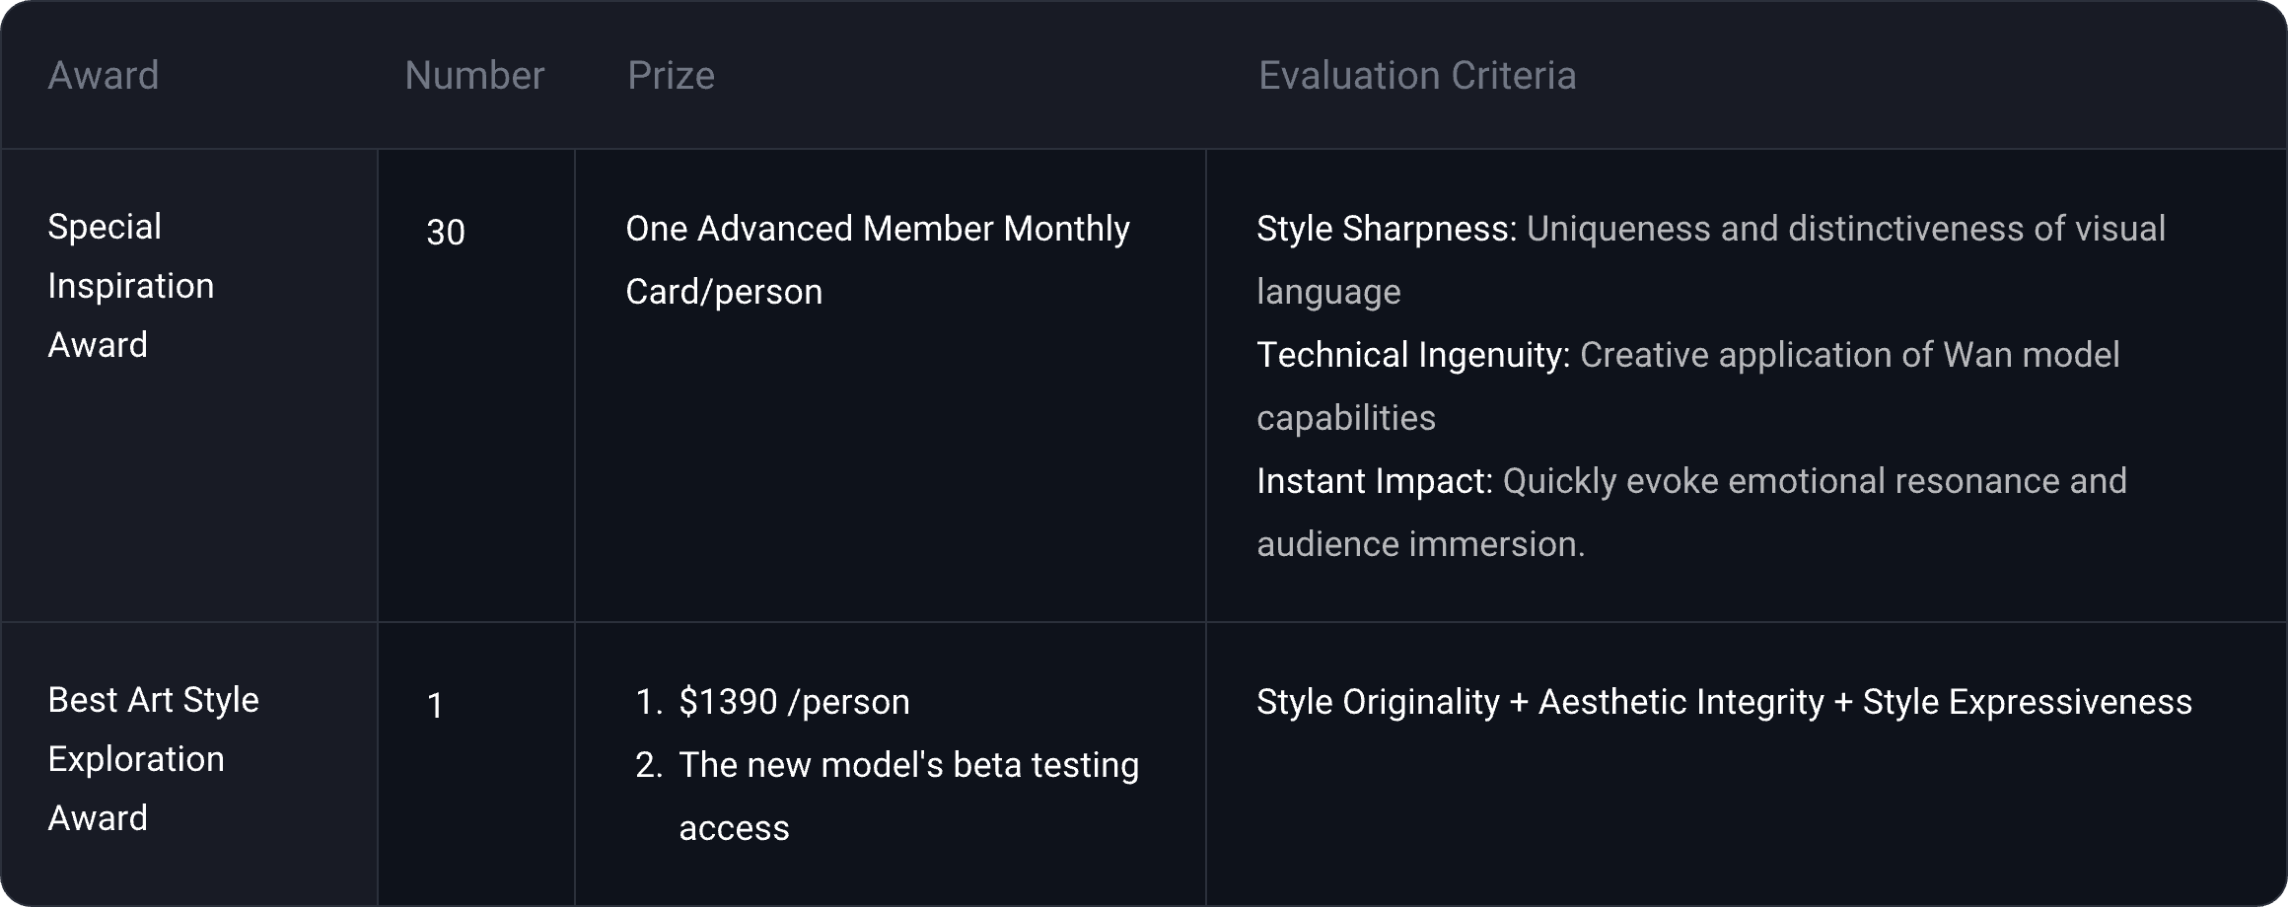Click the Style Sharpness label
The height and width of the screenshot is (907, 2288).
1386,229
